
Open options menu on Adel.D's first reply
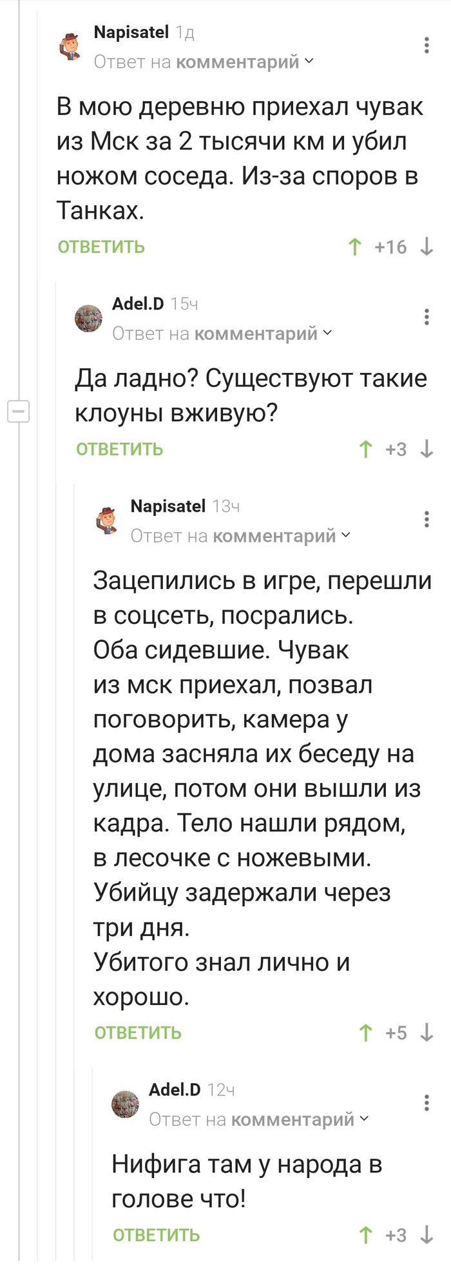click(425, 317)
